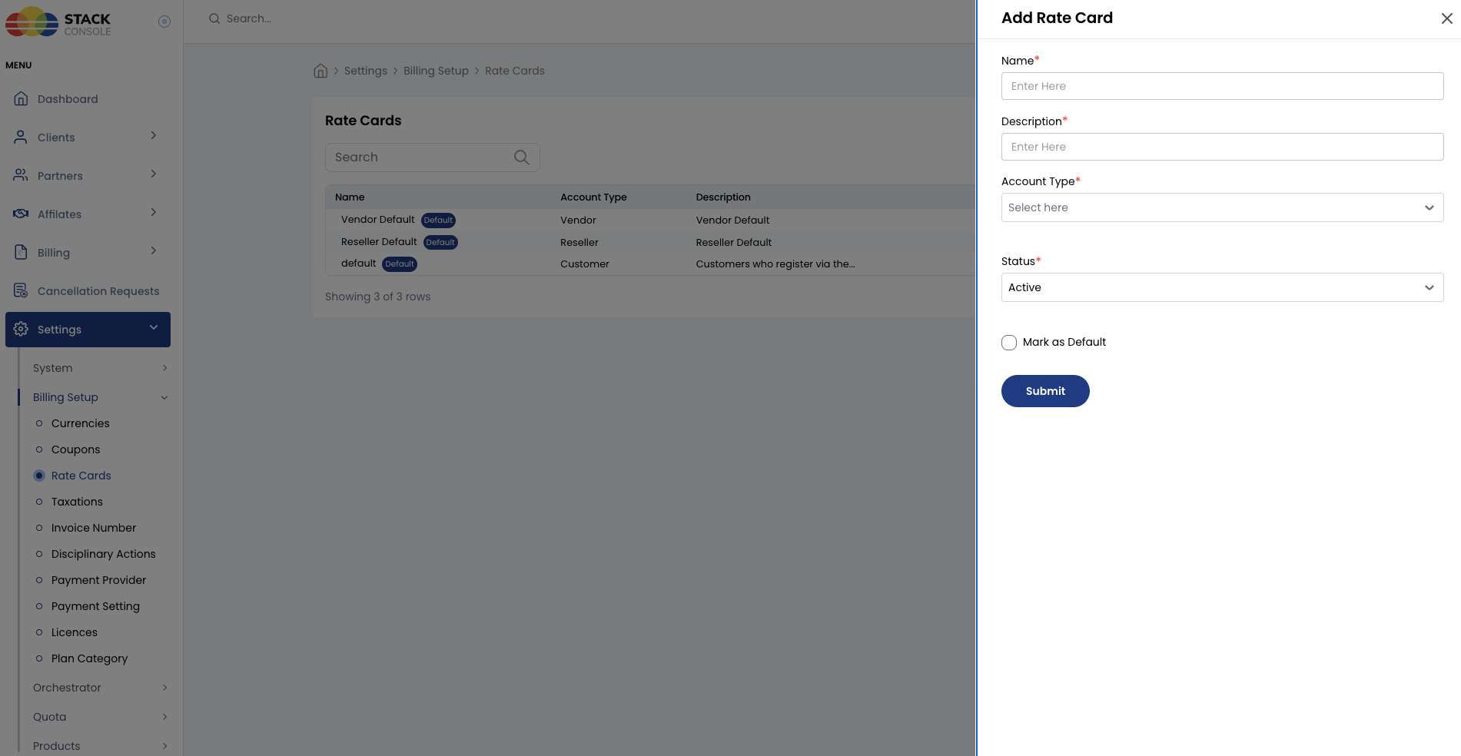Click the Dashboard home icon
Screen dimensions: 1461x756
(x=22, y=98)
